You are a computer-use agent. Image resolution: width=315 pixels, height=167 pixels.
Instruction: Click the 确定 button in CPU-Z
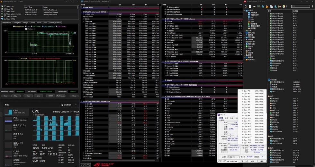coord(262,161)
